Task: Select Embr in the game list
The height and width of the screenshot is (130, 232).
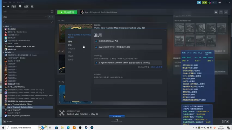Action: [x=13, y=35]
